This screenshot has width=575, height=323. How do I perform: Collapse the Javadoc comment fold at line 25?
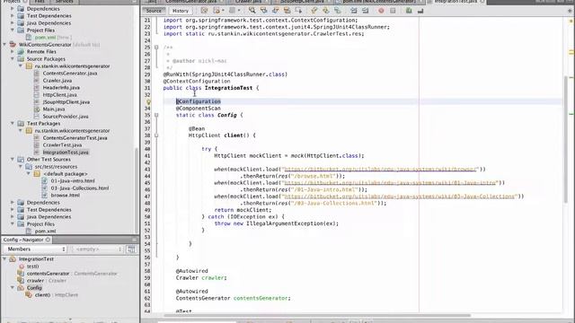pyautogui.click(x=156, y=48)
